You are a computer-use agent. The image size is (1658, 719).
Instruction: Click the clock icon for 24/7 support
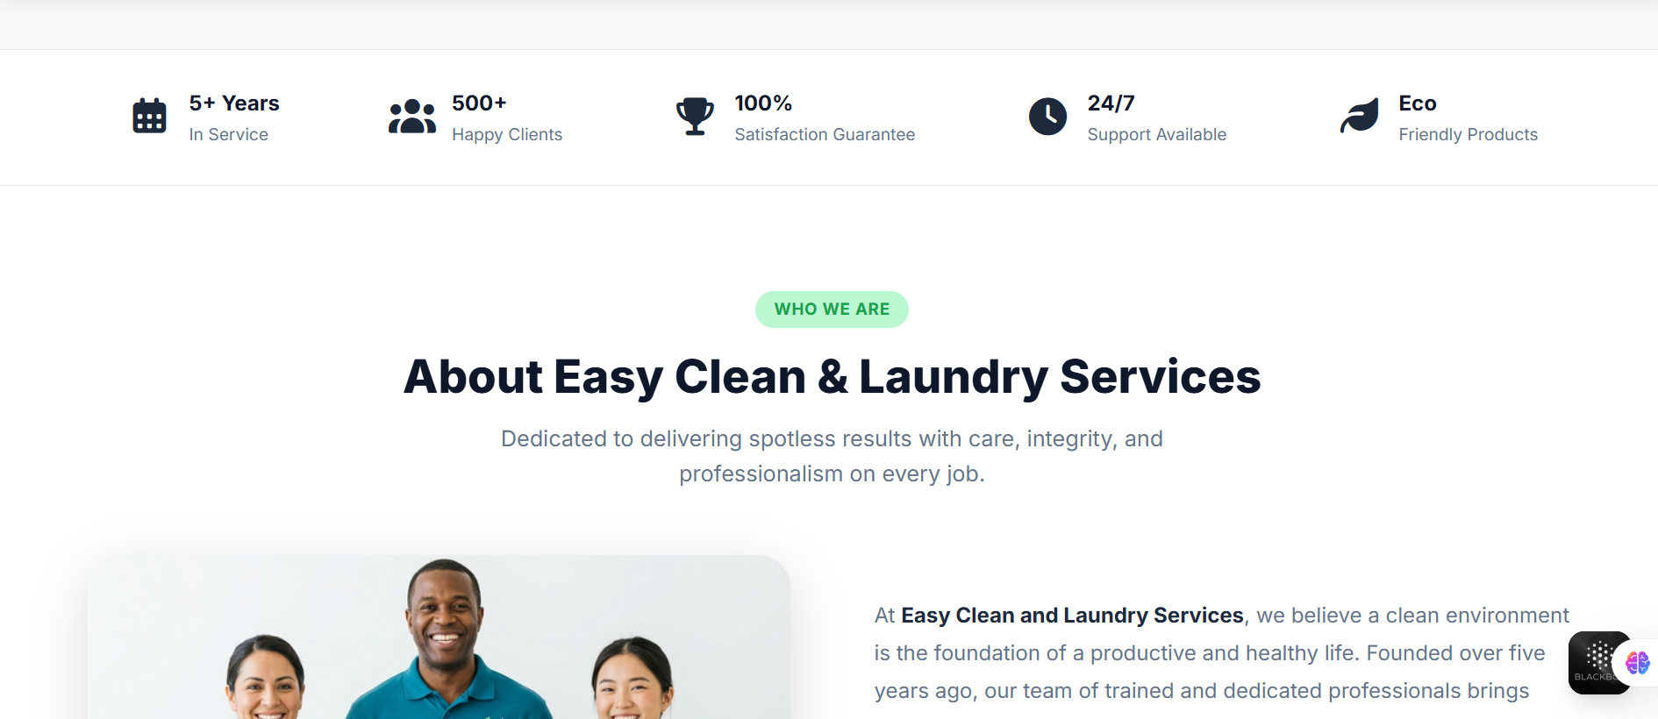[1047, 116]
